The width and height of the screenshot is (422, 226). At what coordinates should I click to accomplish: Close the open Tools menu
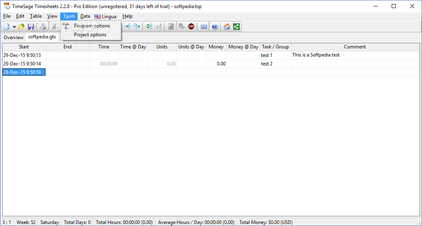tap(69, 17)
